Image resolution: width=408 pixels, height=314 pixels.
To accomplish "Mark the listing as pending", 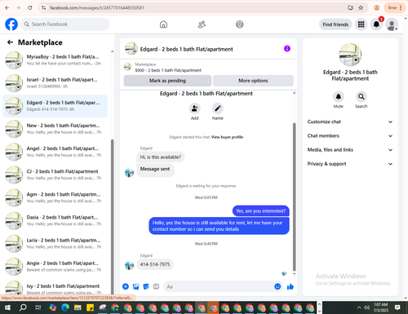I will 167,81.
